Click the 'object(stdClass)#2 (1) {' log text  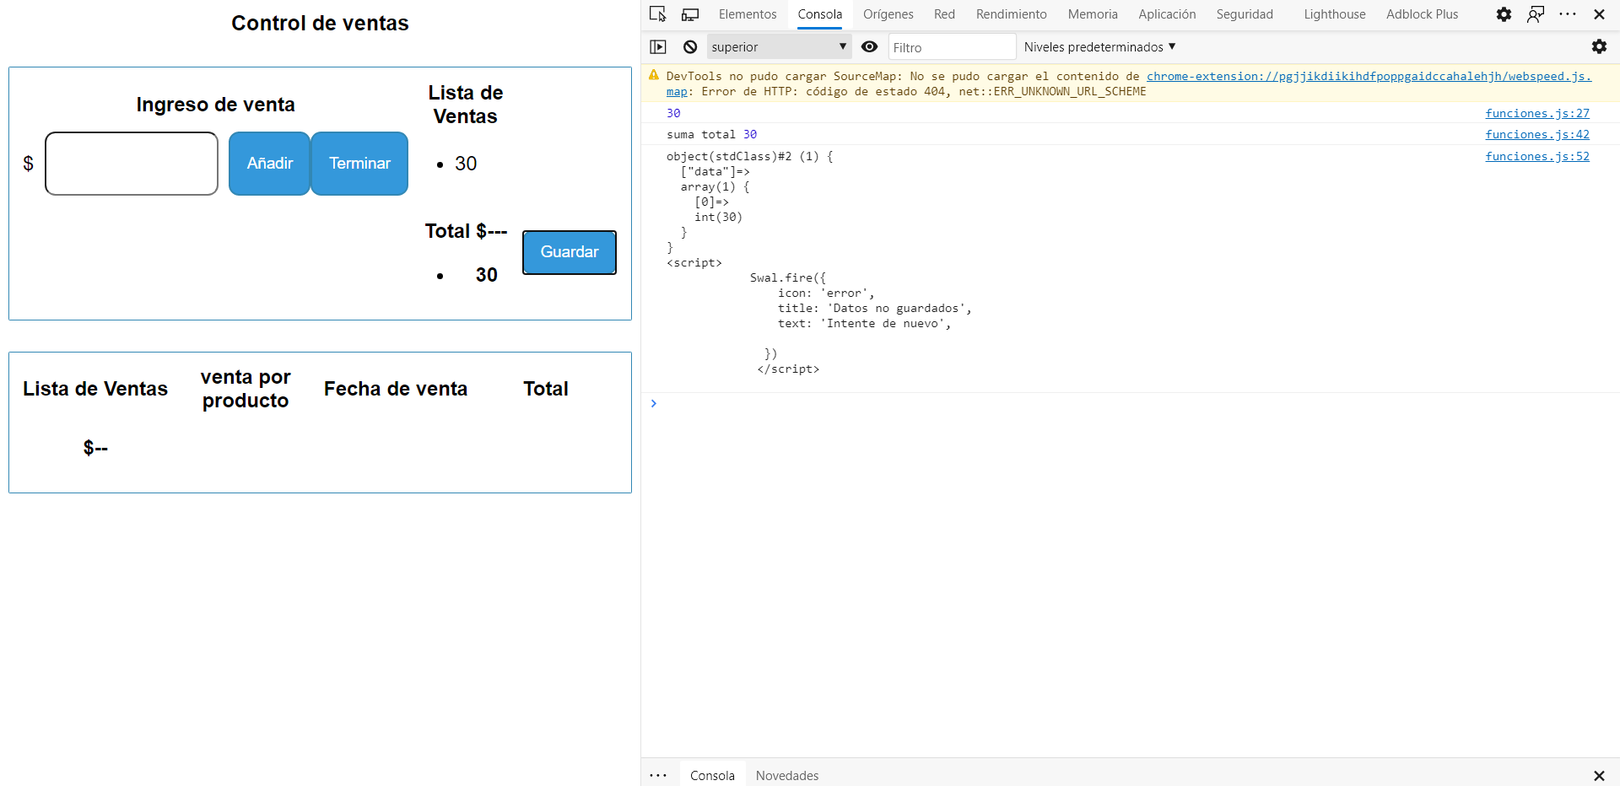tap(749, 156)
